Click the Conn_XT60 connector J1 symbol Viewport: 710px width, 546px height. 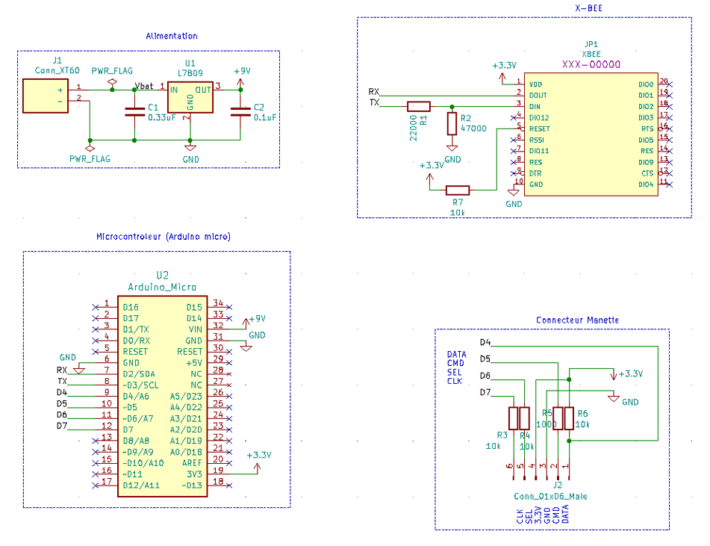pos(45,94)
